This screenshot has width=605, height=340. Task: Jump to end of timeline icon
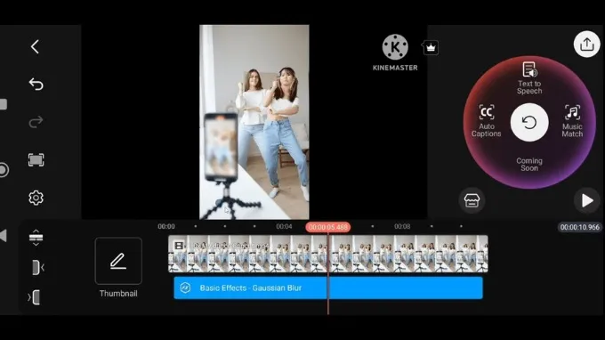pyautogui.click(x=34, y=297)
